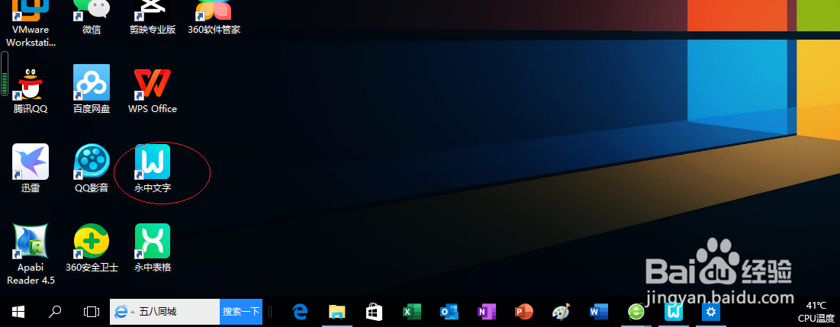840x327 pixels.
Task: Select the 百度网盘 desktop icon
Action: [92, 89]
